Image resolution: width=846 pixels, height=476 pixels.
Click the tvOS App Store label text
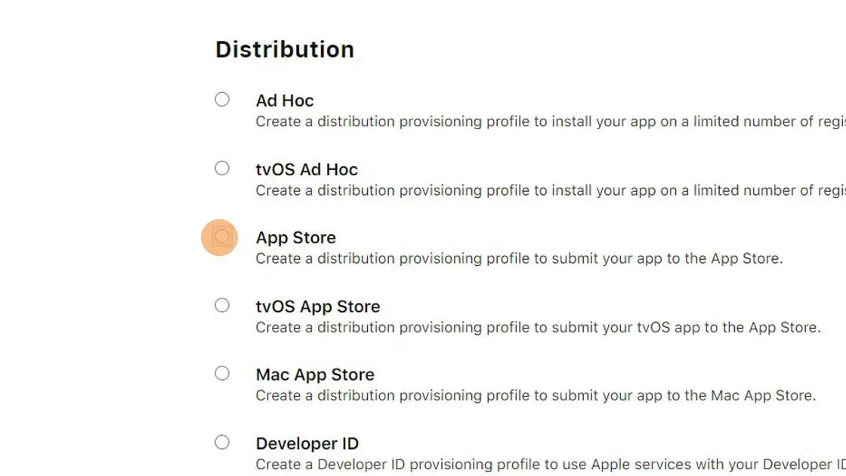click(x=318, y=306)
